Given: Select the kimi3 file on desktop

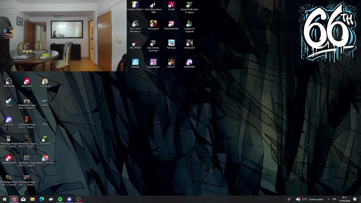Looking at the screenshot, I should [x=45, y=102].
